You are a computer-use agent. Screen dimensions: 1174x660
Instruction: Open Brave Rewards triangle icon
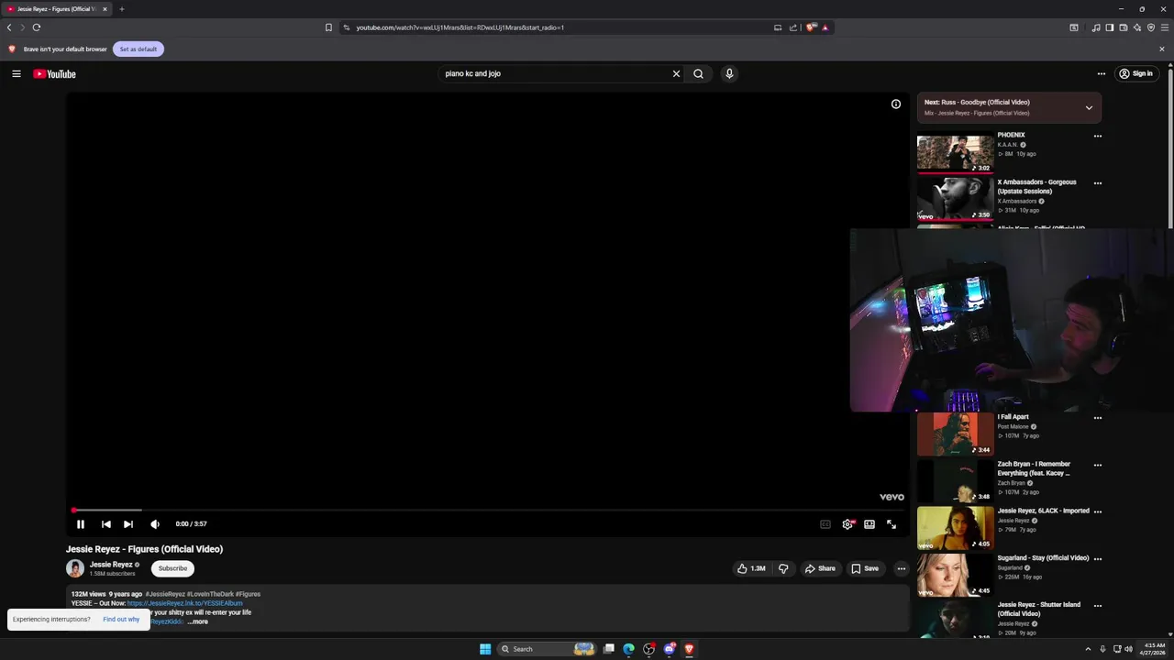(x=825, y=27)
